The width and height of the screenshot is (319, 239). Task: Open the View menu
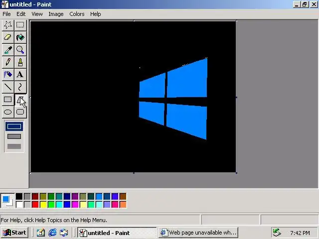point(37,14)
